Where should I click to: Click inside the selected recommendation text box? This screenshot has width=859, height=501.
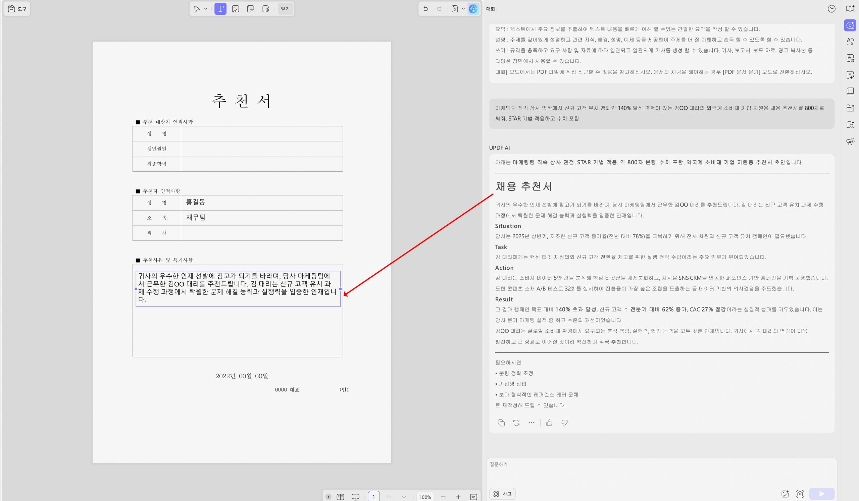pyautogui.click(x=238, y=288)
